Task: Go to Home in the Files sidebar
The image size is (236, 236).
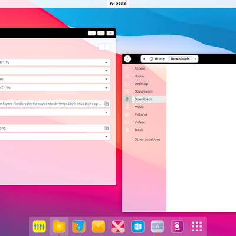Action: (144, 76)
